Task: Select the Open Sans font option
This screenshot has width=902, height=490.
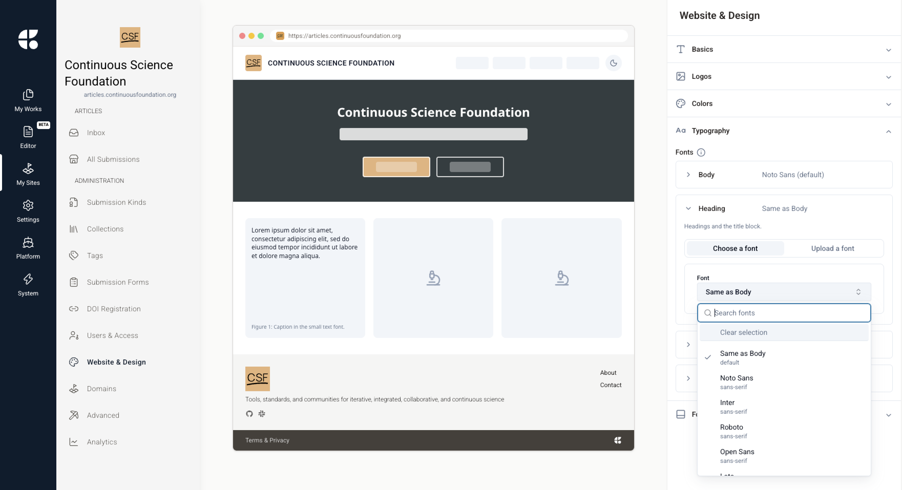Action: [784, 455]
